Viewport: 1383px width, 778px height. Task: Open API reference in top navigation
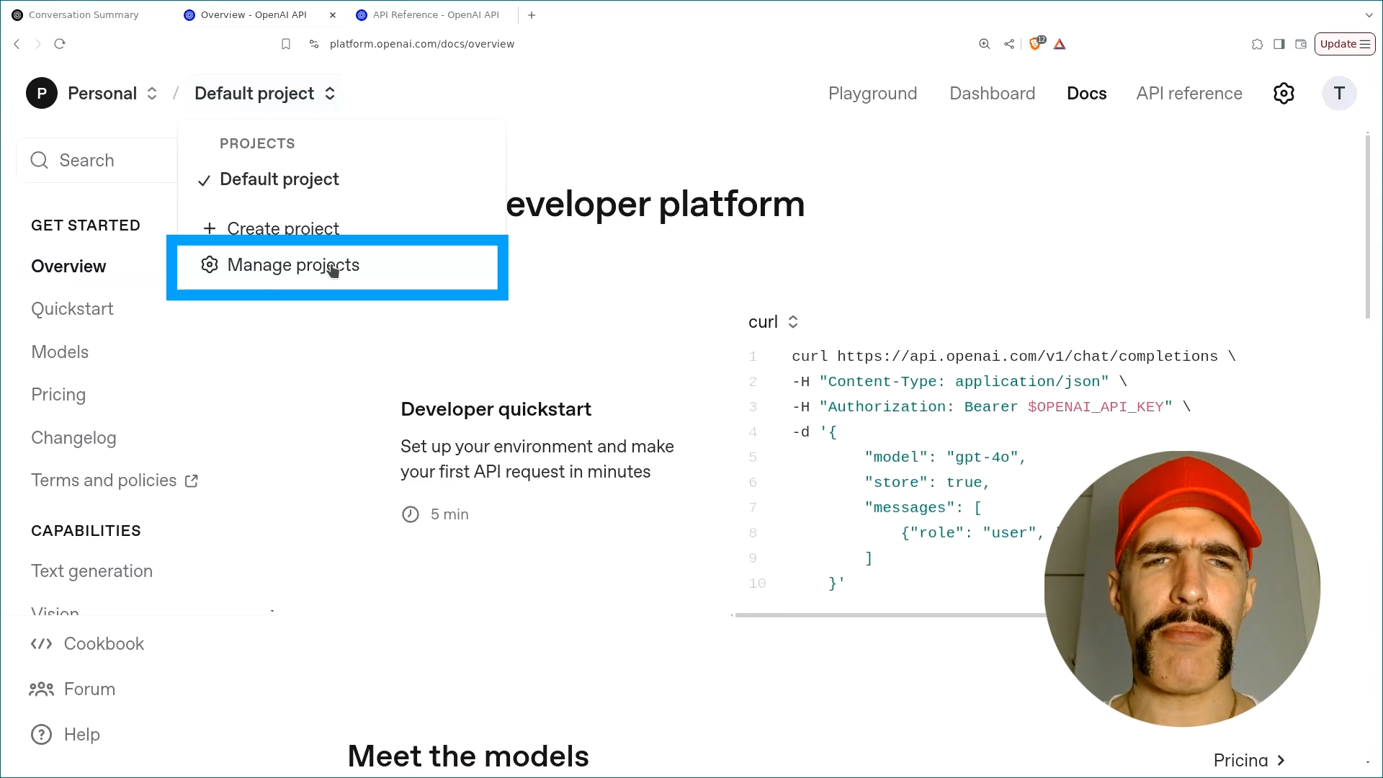pyautogui.click(x=1189, y=94)
